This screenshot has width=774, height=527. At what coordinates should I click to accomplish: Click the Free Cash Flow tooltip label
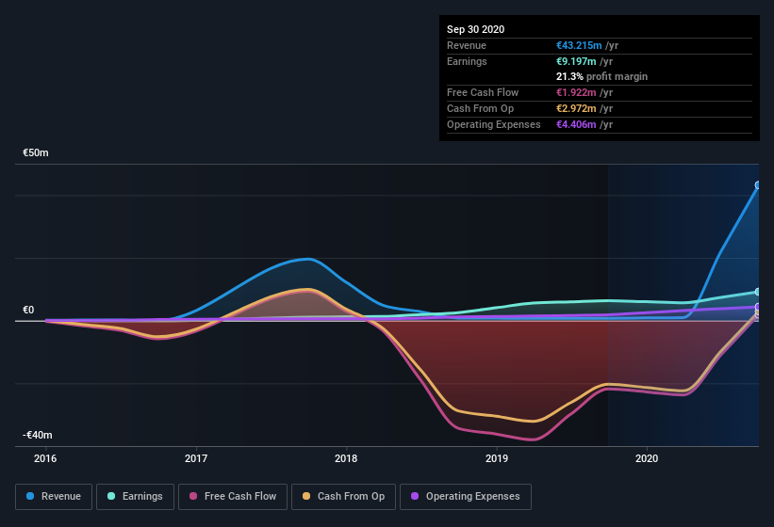pyautogui.click(x=483, y=92)
